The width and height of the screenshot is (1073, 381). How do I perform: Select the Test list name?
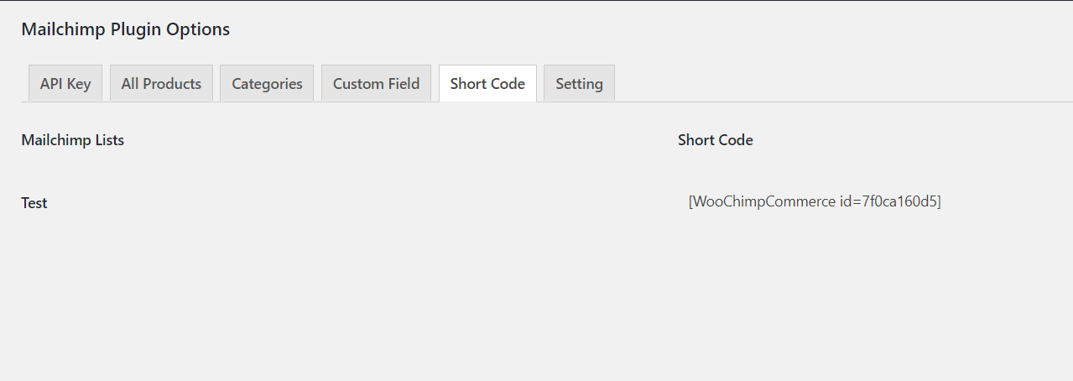click(34, 203)
